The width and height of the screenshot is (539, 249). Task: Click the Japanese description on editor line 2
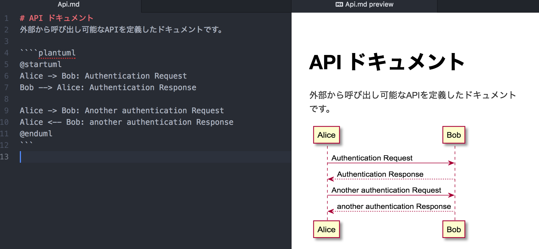point(122,30)
